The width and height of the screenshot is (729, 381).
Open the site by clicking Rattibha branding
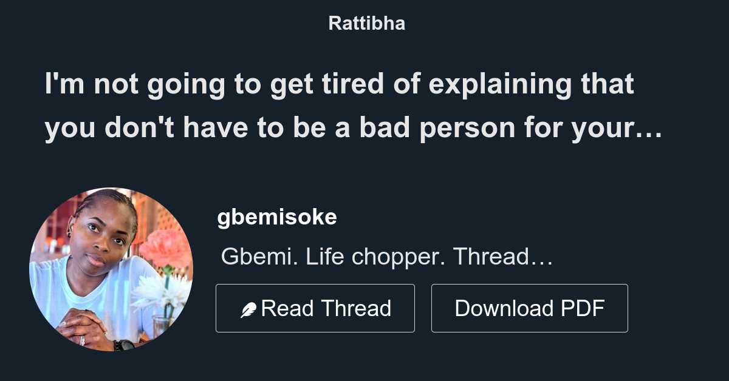(366, 23)
